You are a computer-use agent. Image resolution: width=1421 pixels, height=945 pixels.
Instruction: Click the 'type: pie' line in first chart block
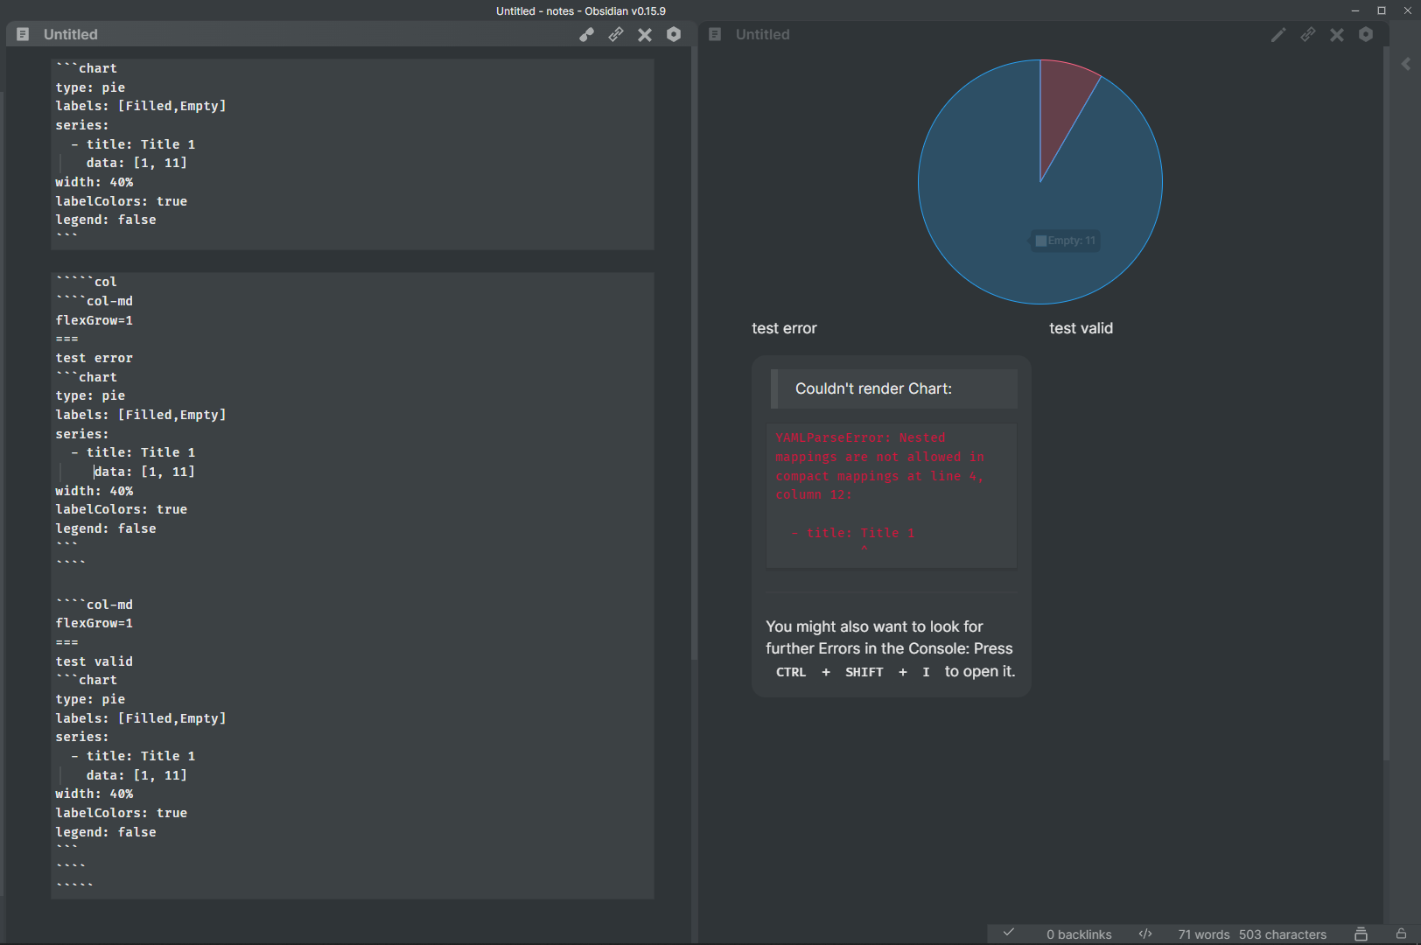90,87
